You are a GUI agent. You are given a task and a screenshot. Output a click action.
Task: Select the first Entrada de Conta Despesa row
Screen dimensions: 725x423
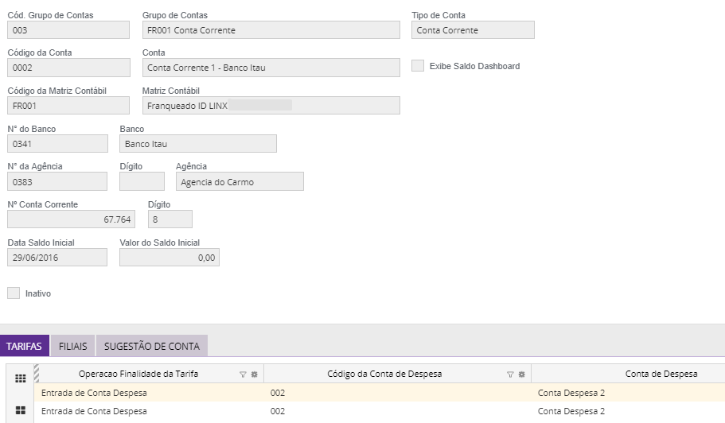[x=151, y=393]
